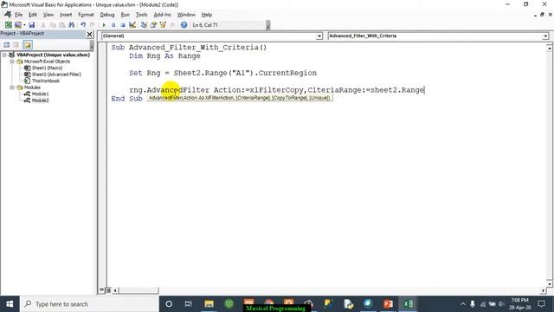Open the Project Explorer toolbar icon
The height and width of the screenshot is (312, 554).
click(x=144, y=25)
